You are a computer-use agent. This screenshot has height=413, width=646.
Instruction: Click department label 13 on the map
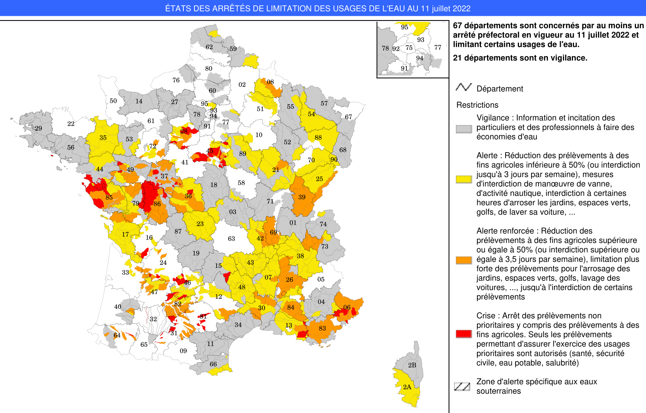[x=289, y=325]
